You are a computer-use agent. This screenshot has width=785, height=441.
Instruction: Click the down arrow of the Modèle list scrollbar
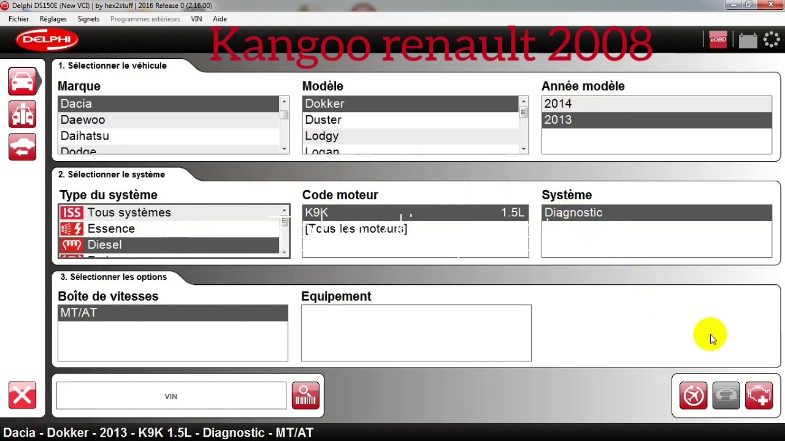(x=523, y=149)
